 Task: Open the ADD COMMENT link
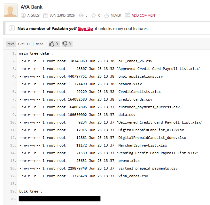click(x=144, y=15)
